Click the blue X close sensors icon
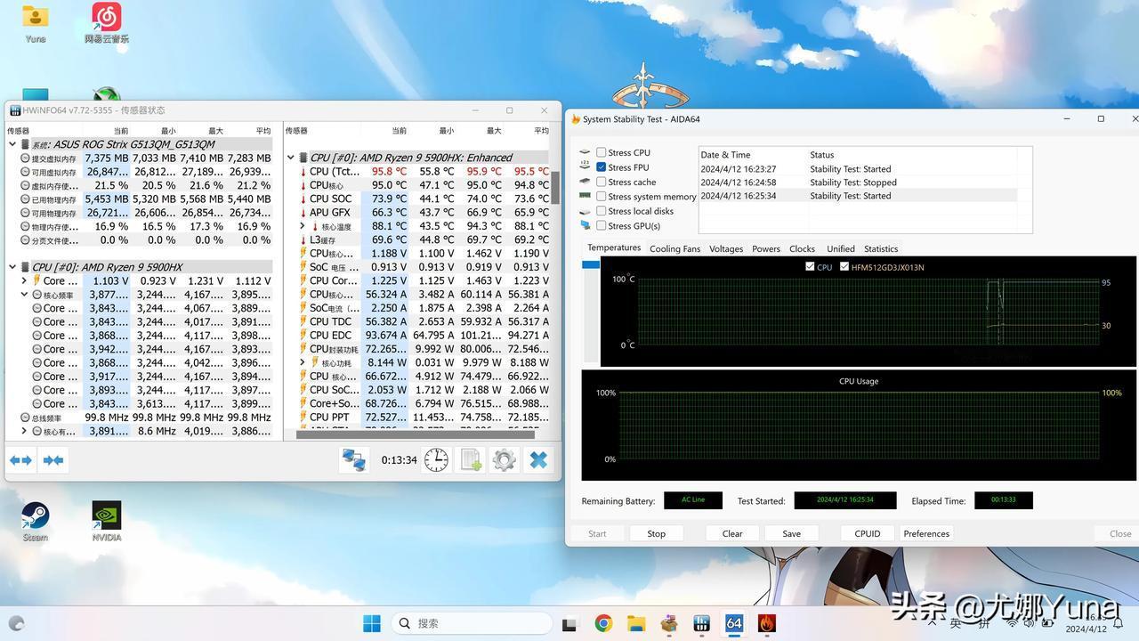Screen dimensions: 1139x641 point(538,460)
